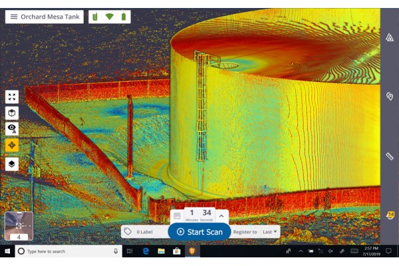Check the Wi-Fi connection status icon
This screenshot has width=399, height=266.
pyautogui.click(x=110, y=17)
